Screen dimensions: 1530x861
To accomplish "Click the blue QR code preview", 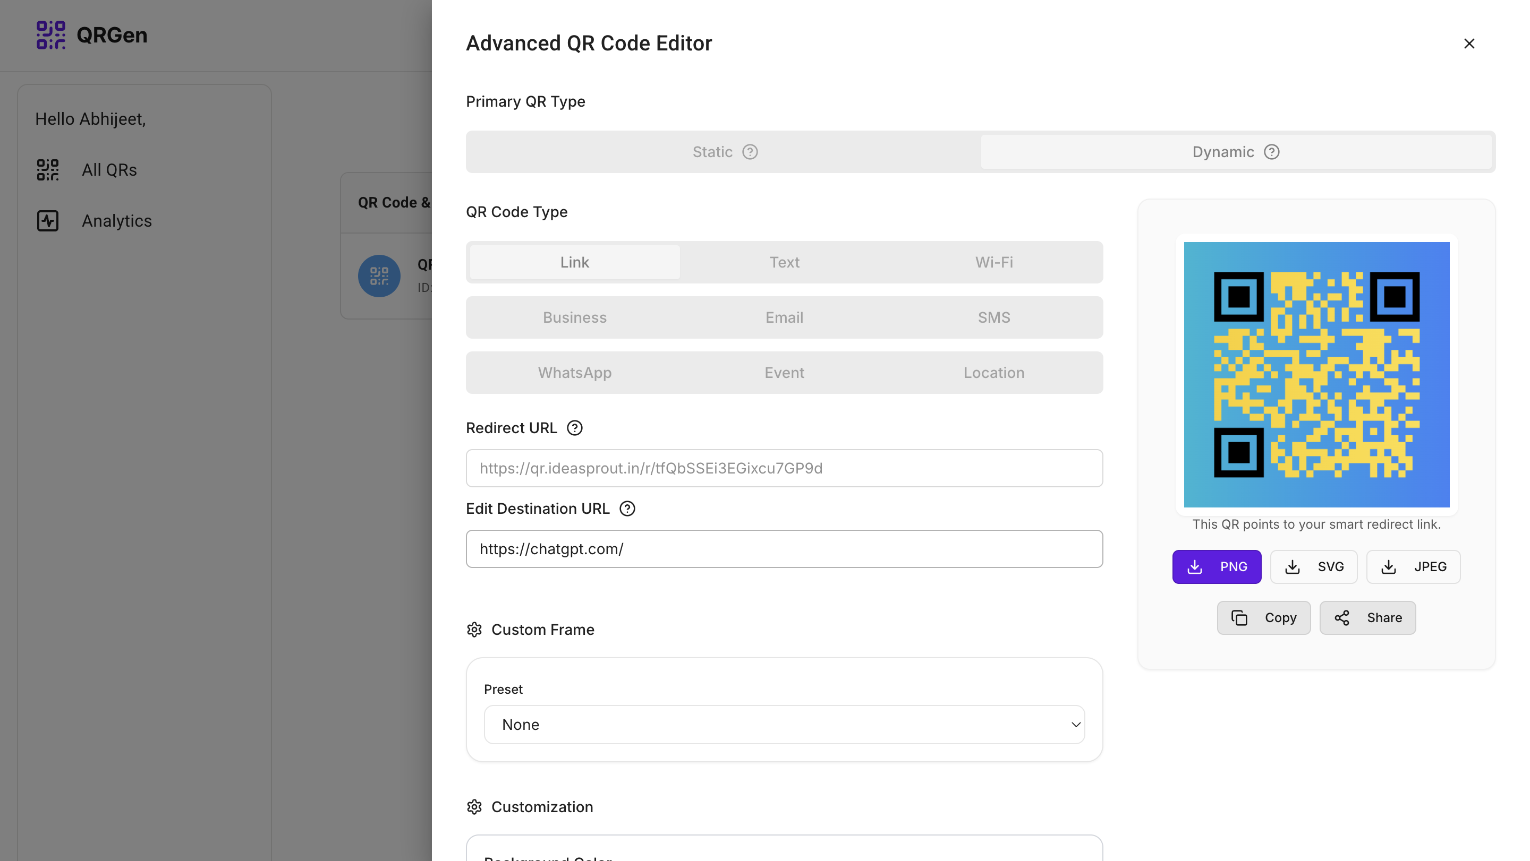I will click(x=1316, y=374).
